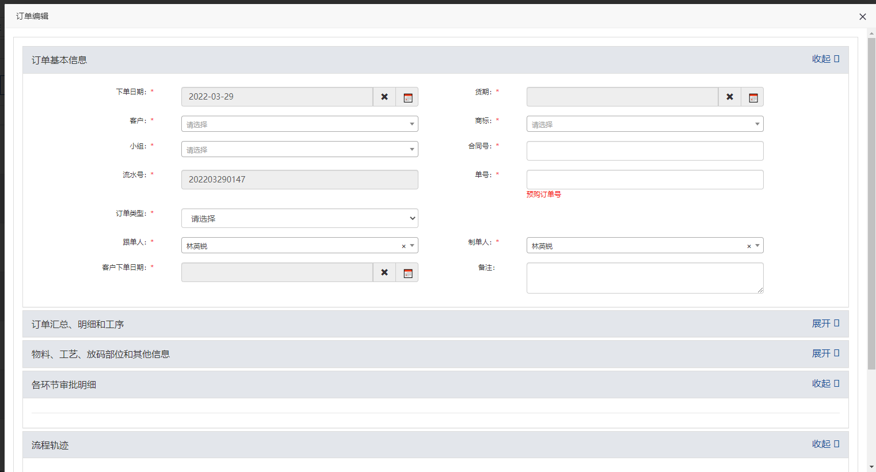Viewport: 876px width, 472px height.
Task: Open calendar picker for 下单日期
Action: coord(407,97)
